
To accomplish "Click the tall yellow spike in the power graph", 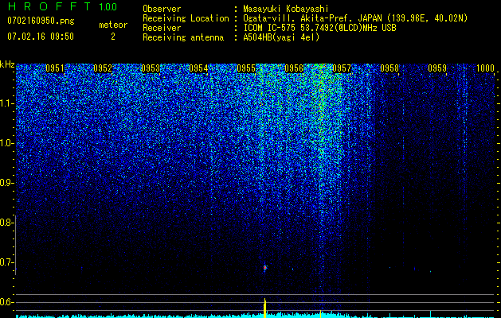I will (x=265, y=308).
